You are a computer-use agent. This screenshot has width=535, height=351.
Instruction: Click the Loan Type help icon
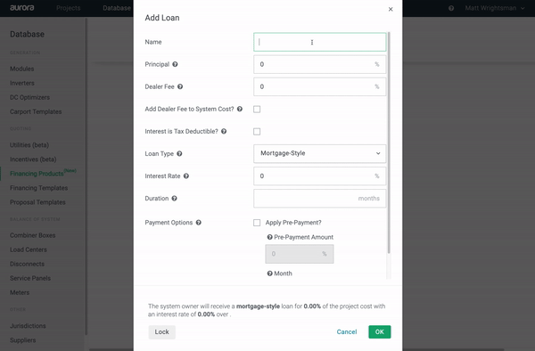[179, 154]
